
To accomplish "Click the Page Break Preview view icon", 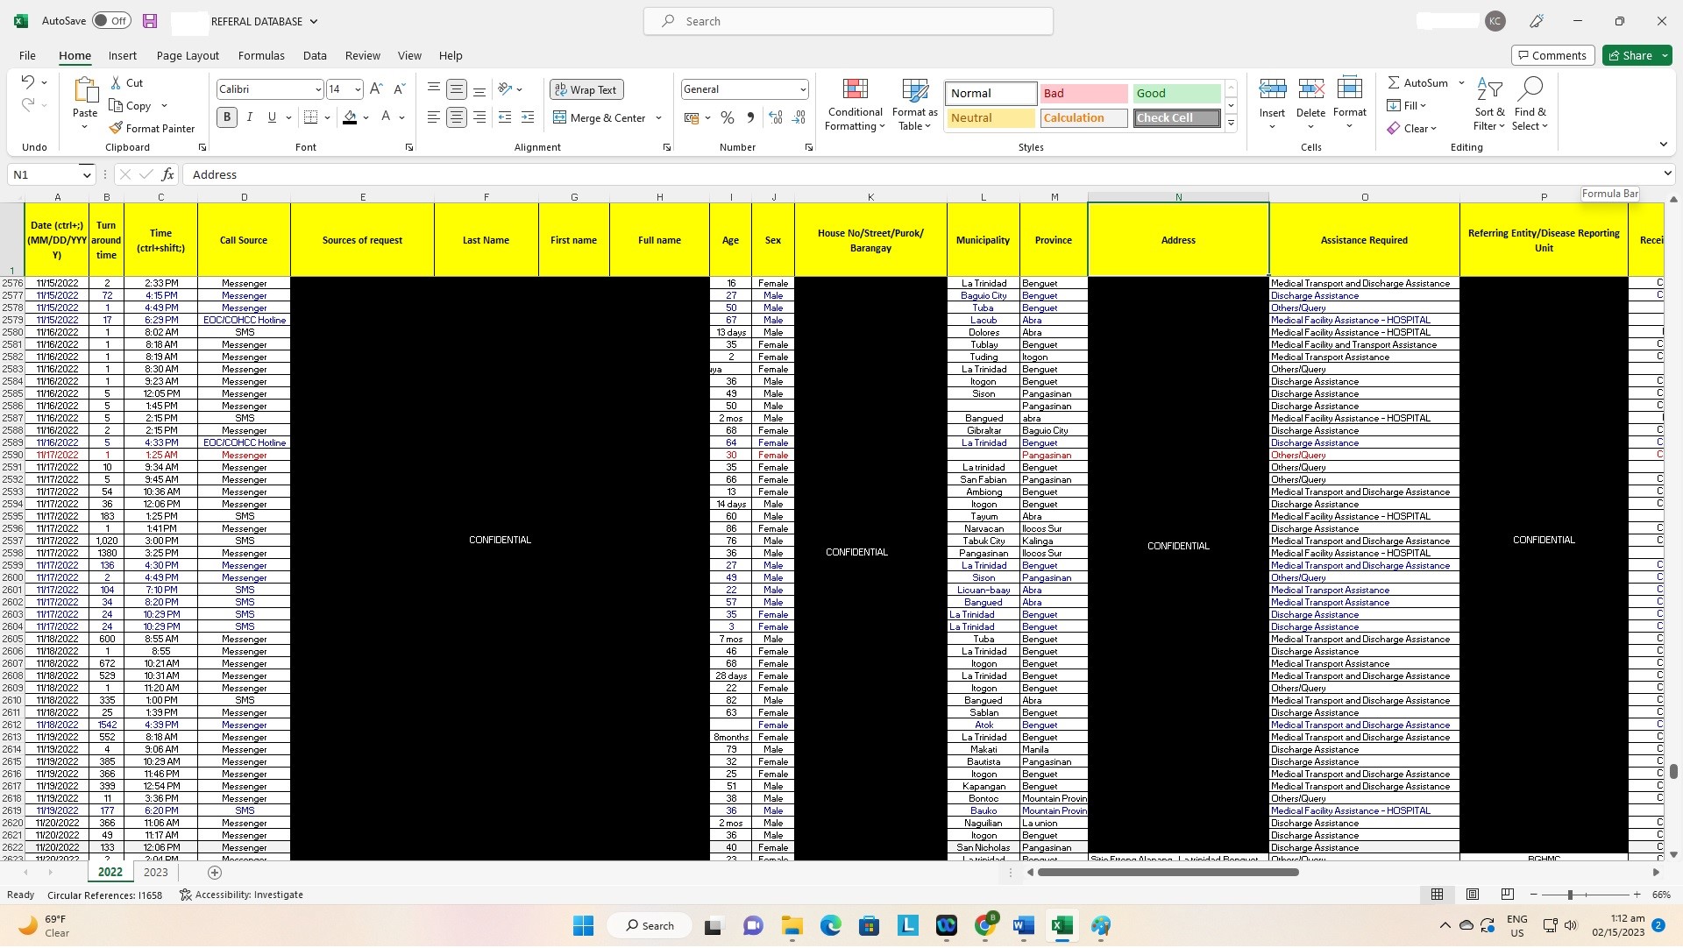I will click(1507, 895).
